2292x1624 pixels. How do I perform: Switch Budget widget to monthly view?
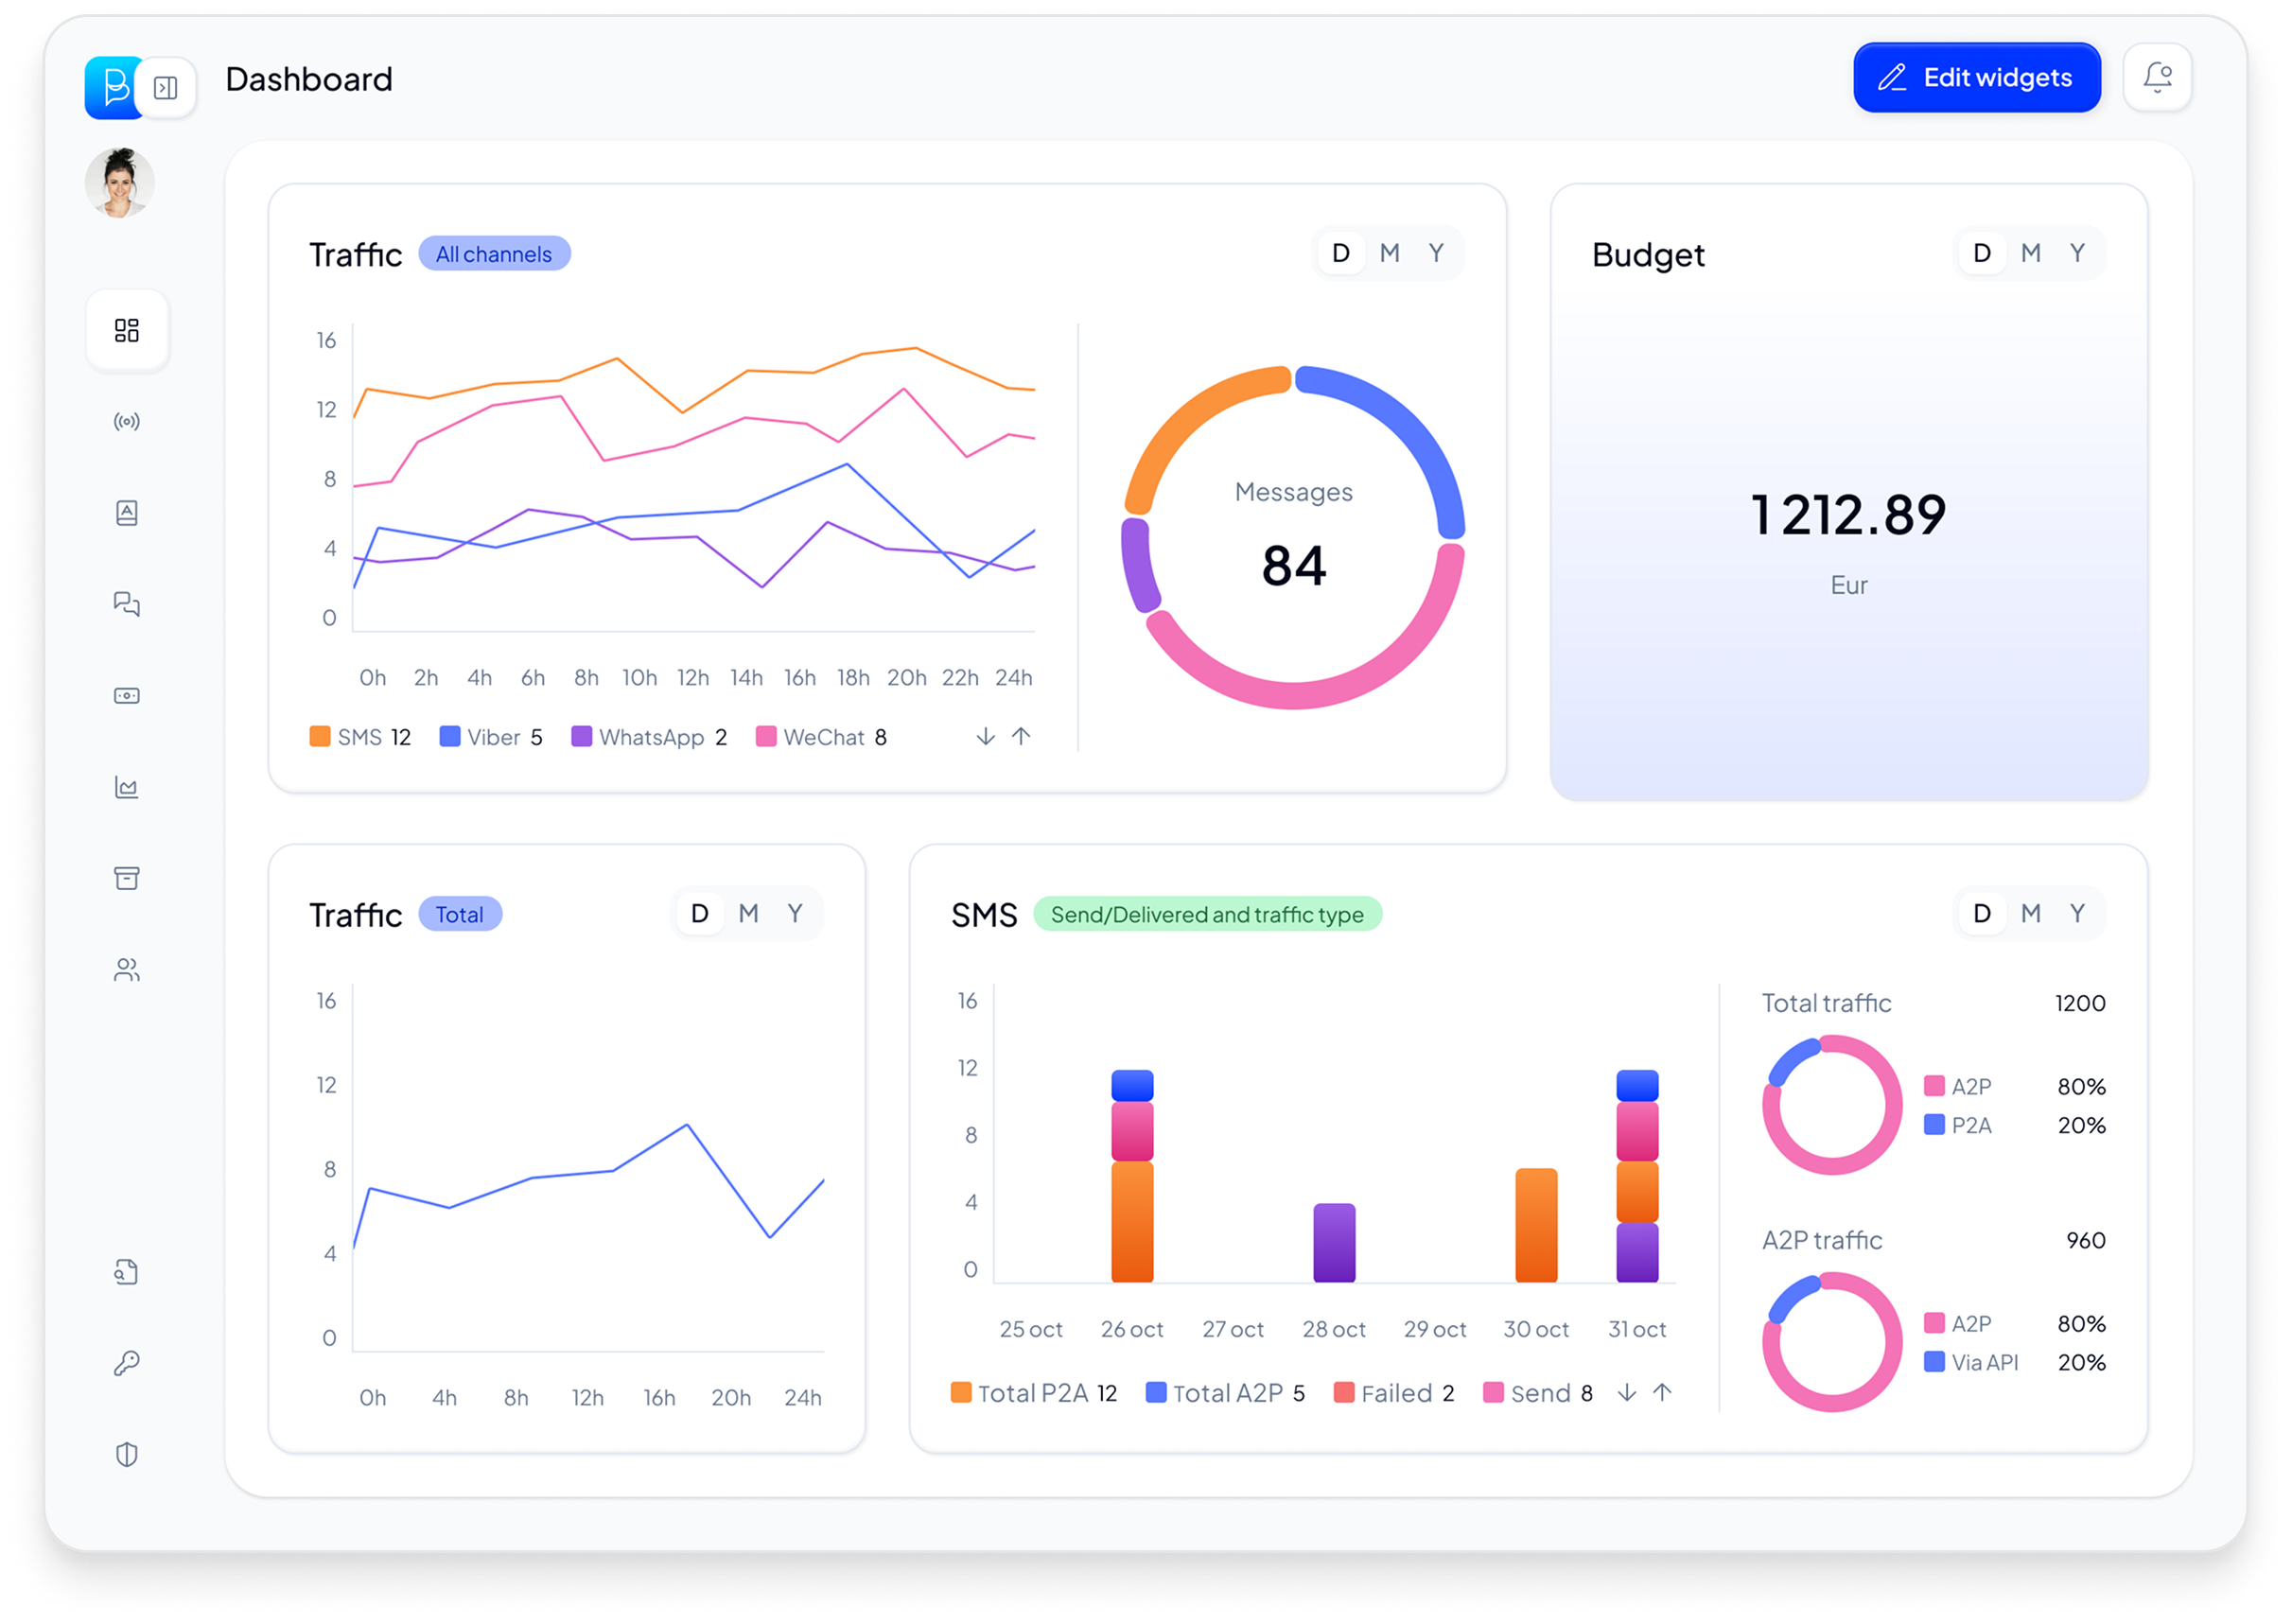click(2030, 254)
